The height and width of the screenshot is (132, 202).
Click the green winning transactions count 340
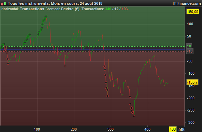coord(108,9)
